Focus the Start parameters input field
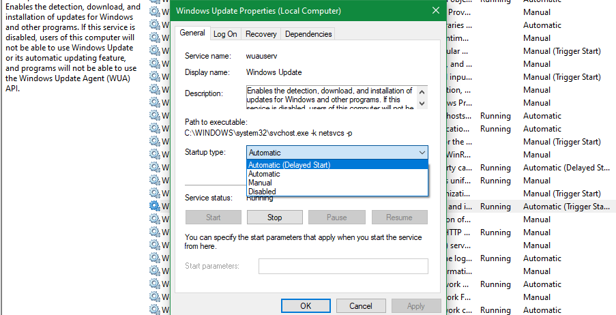Image resolution: width=616 pixels, height=315 pixels. pyautogui.click(x=343, y=266)
